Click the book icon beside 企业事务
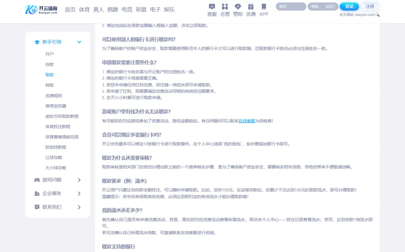Screen dimensions: 405x252 [x=36, y=193]
